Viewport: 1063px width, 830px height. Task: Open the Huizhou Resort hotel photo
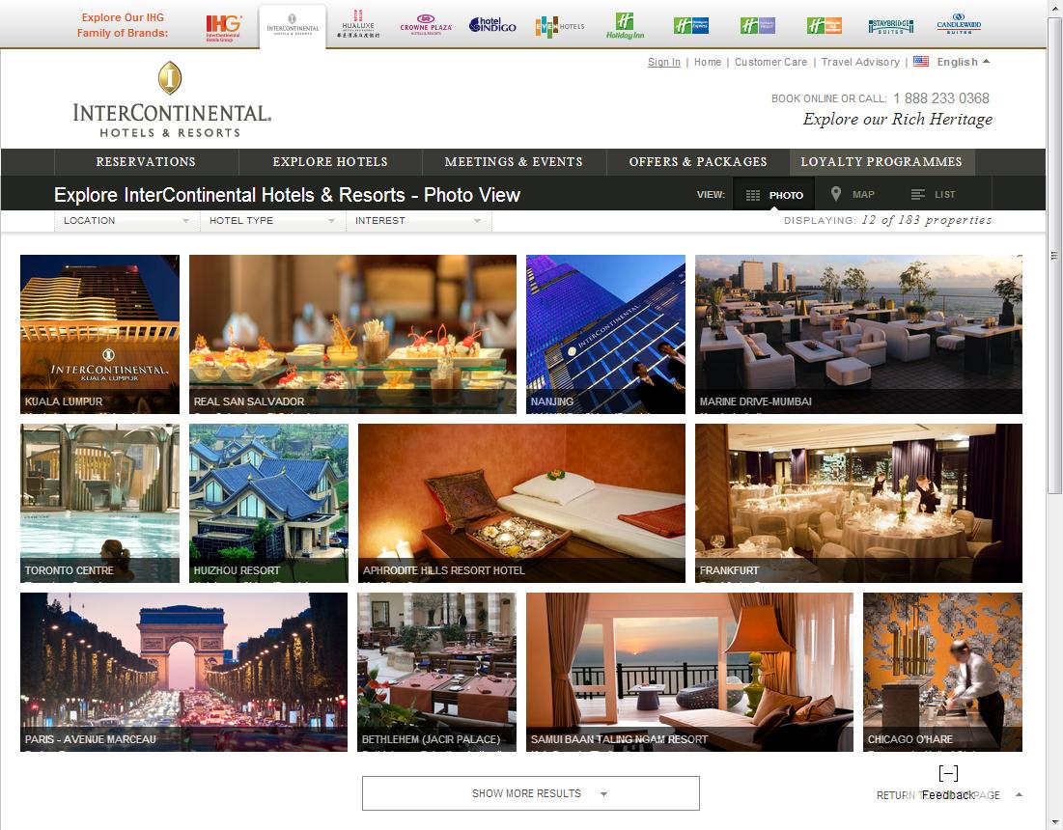268,503
